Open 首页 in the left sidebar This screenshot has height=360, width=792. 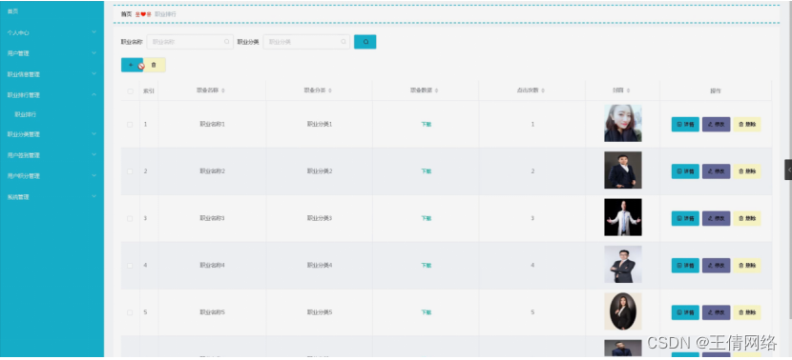(12, 11)
